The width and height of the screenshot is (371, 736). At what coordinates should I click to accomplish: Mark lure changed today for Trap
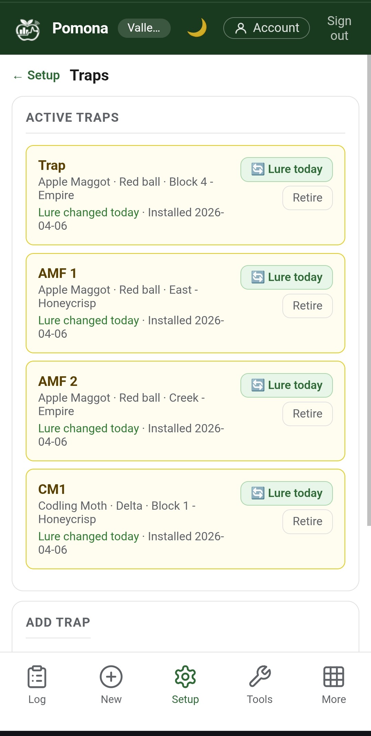tap(286, 169)
